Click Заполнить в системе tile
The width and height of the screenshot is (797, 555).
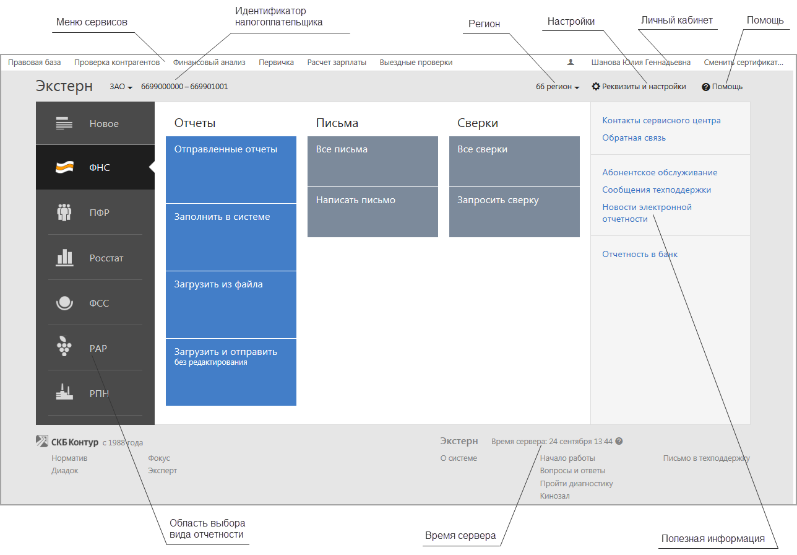[x=231, y=237]
